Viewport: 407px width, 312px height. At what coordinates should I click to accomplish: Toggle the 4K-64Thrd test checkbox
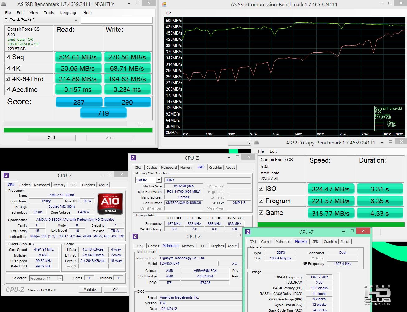click(x=8, y=79)
